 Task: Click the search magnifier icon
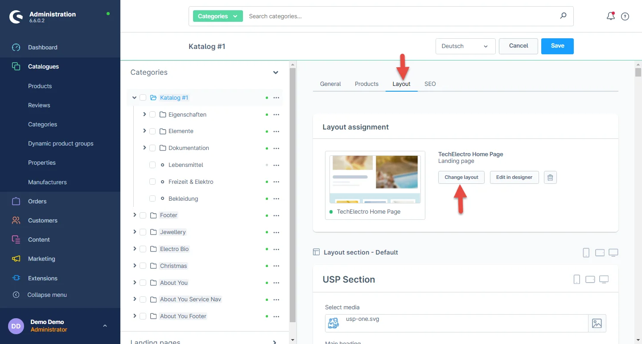(563, 16)
